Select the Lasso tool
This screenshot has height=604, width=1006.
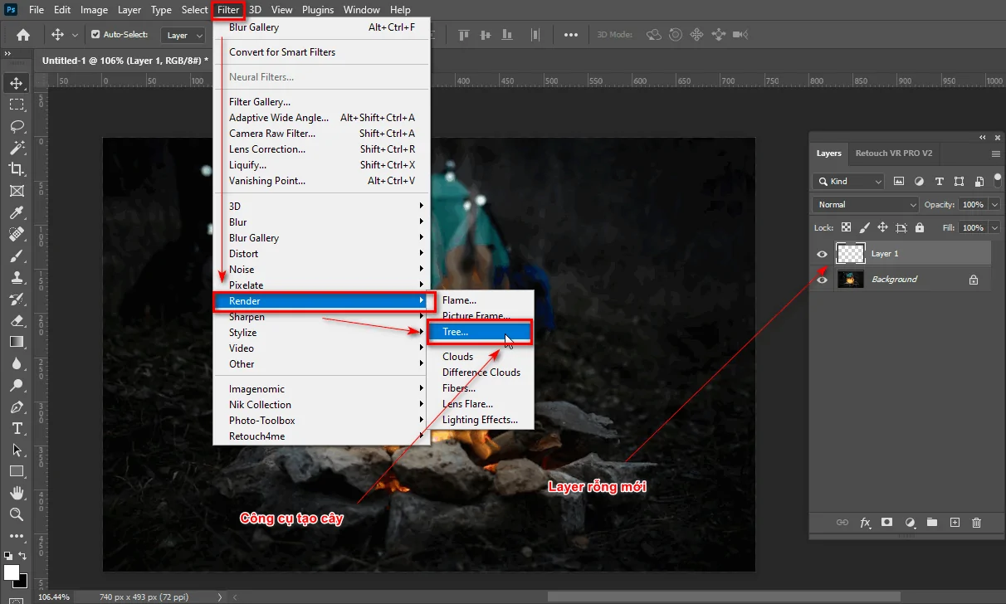[x=17, y=125]
